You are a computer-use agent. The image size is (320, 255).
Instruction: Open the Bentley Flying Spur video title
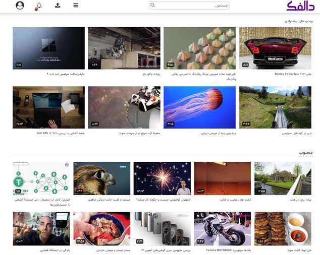coord(293,74)
